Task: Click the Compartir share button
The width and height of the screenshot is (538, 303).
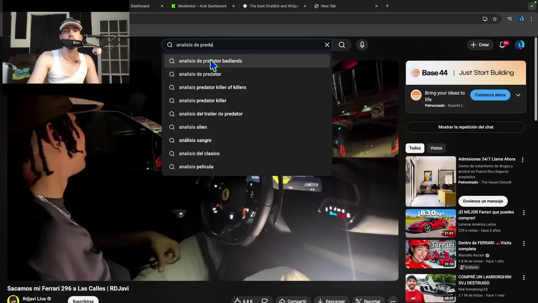Action: [x=293, y=300]
